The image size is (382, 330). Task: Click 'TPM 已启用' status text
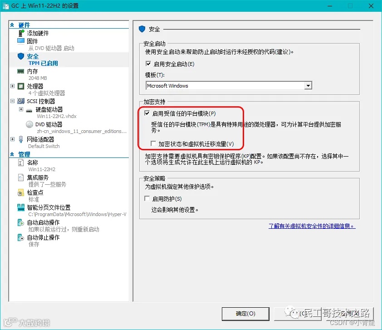(x=43, y=64)
